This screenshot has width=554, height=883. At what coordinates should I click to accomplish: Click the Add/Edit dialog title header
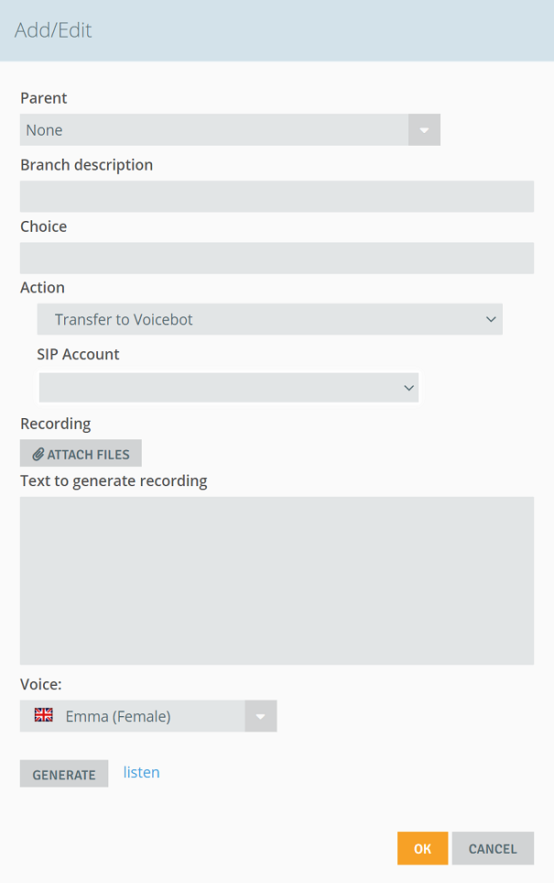53,30
